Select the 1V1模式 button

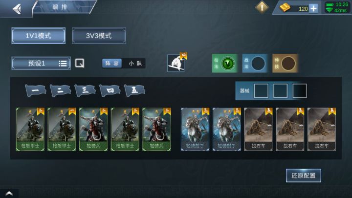point(39,36)
